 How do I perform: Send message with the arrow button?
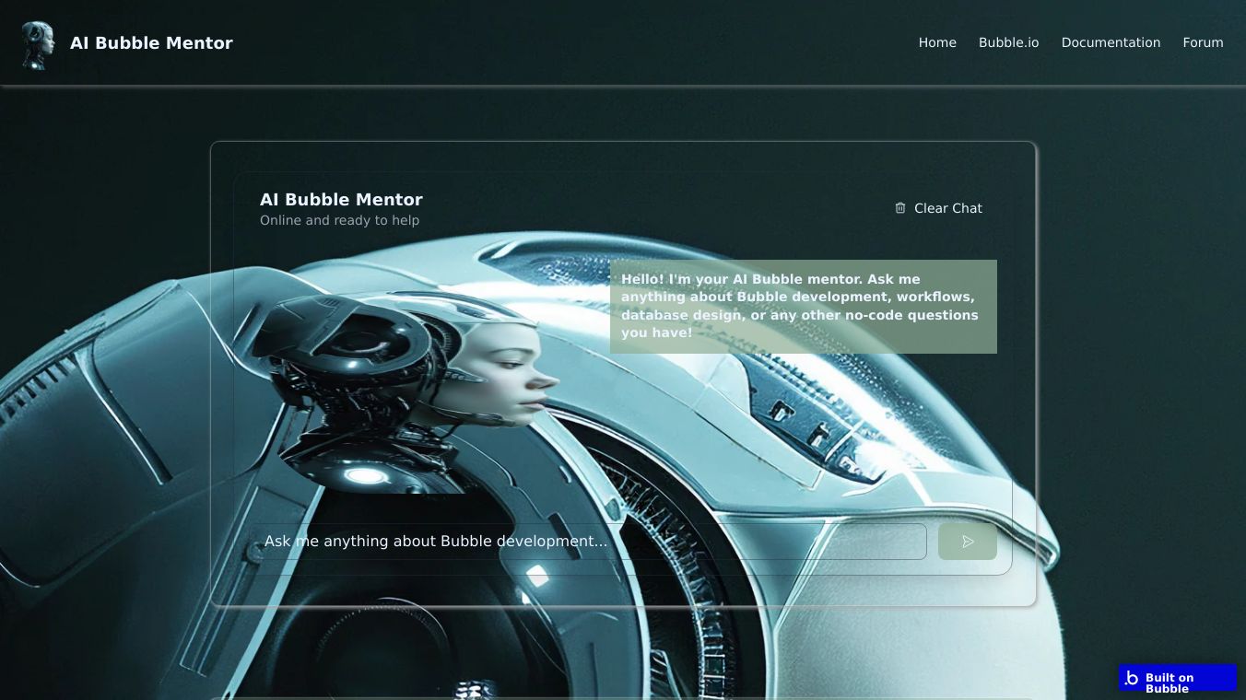coord(968,542)
